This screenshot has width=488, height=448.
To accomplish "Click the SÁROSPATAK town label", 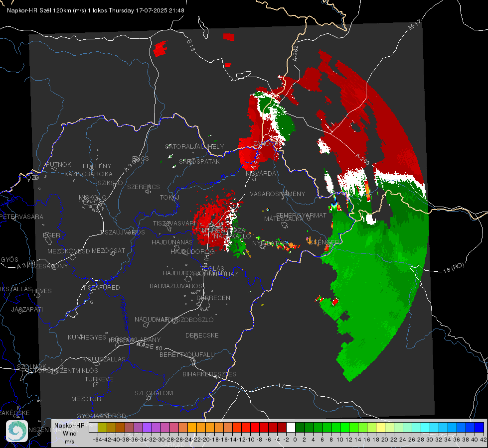I will tap(199, 162).
